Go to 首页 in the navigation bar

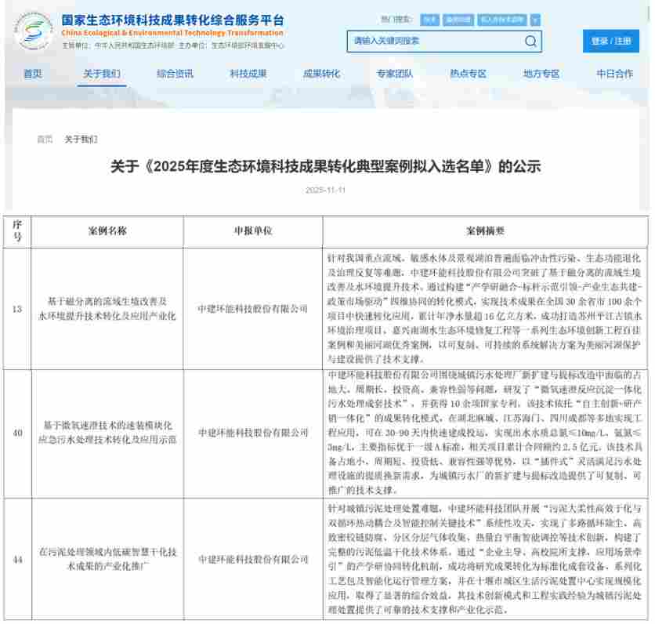click(33, 74)
